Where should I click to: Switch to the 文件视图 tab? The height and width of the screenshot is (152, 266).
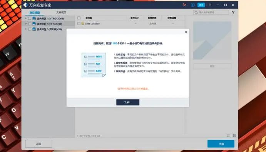(61, 13)
